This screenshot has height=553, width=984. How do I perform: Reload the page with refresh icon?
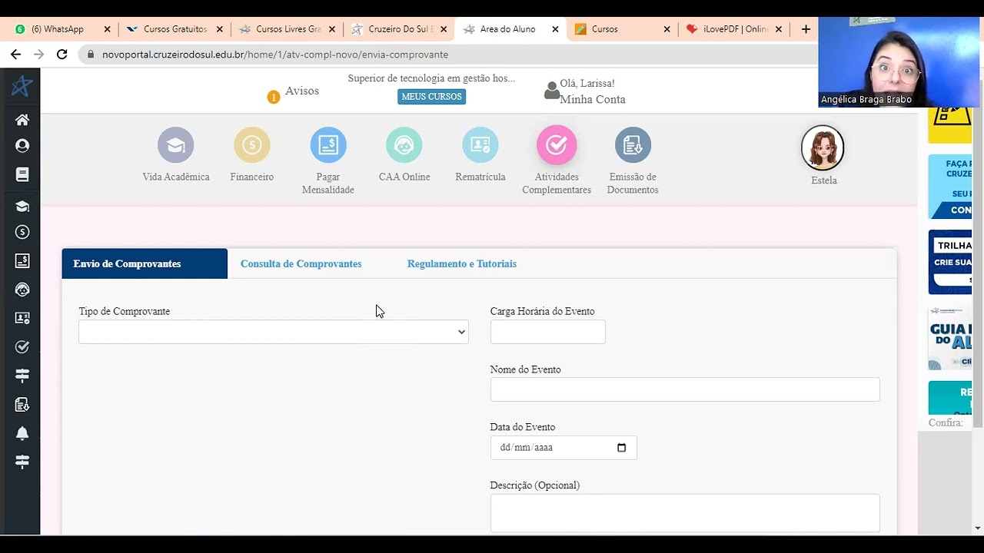[x=62, y=54]
